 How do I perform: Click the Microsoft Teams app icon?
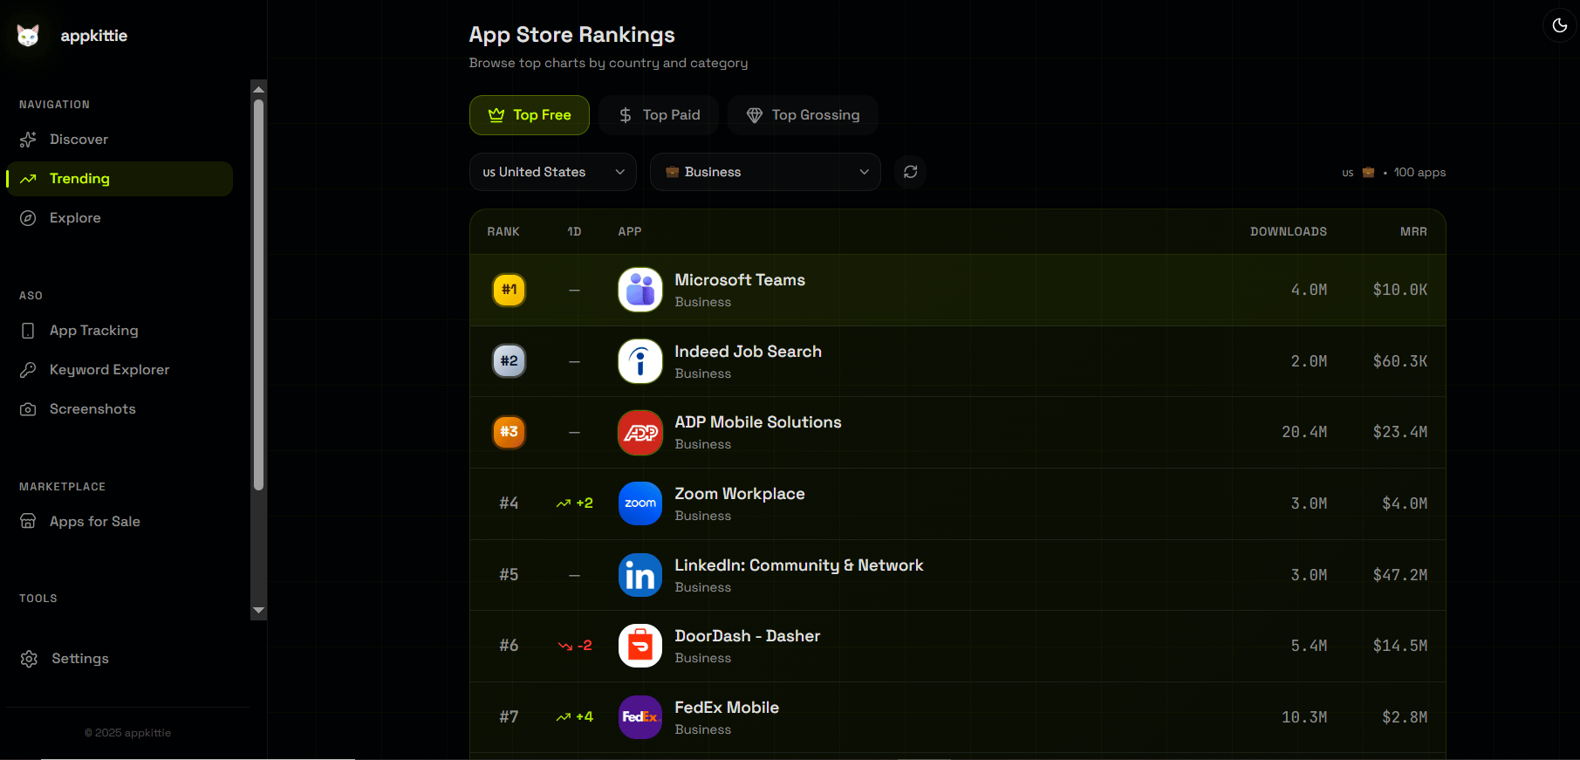point(640,290)
